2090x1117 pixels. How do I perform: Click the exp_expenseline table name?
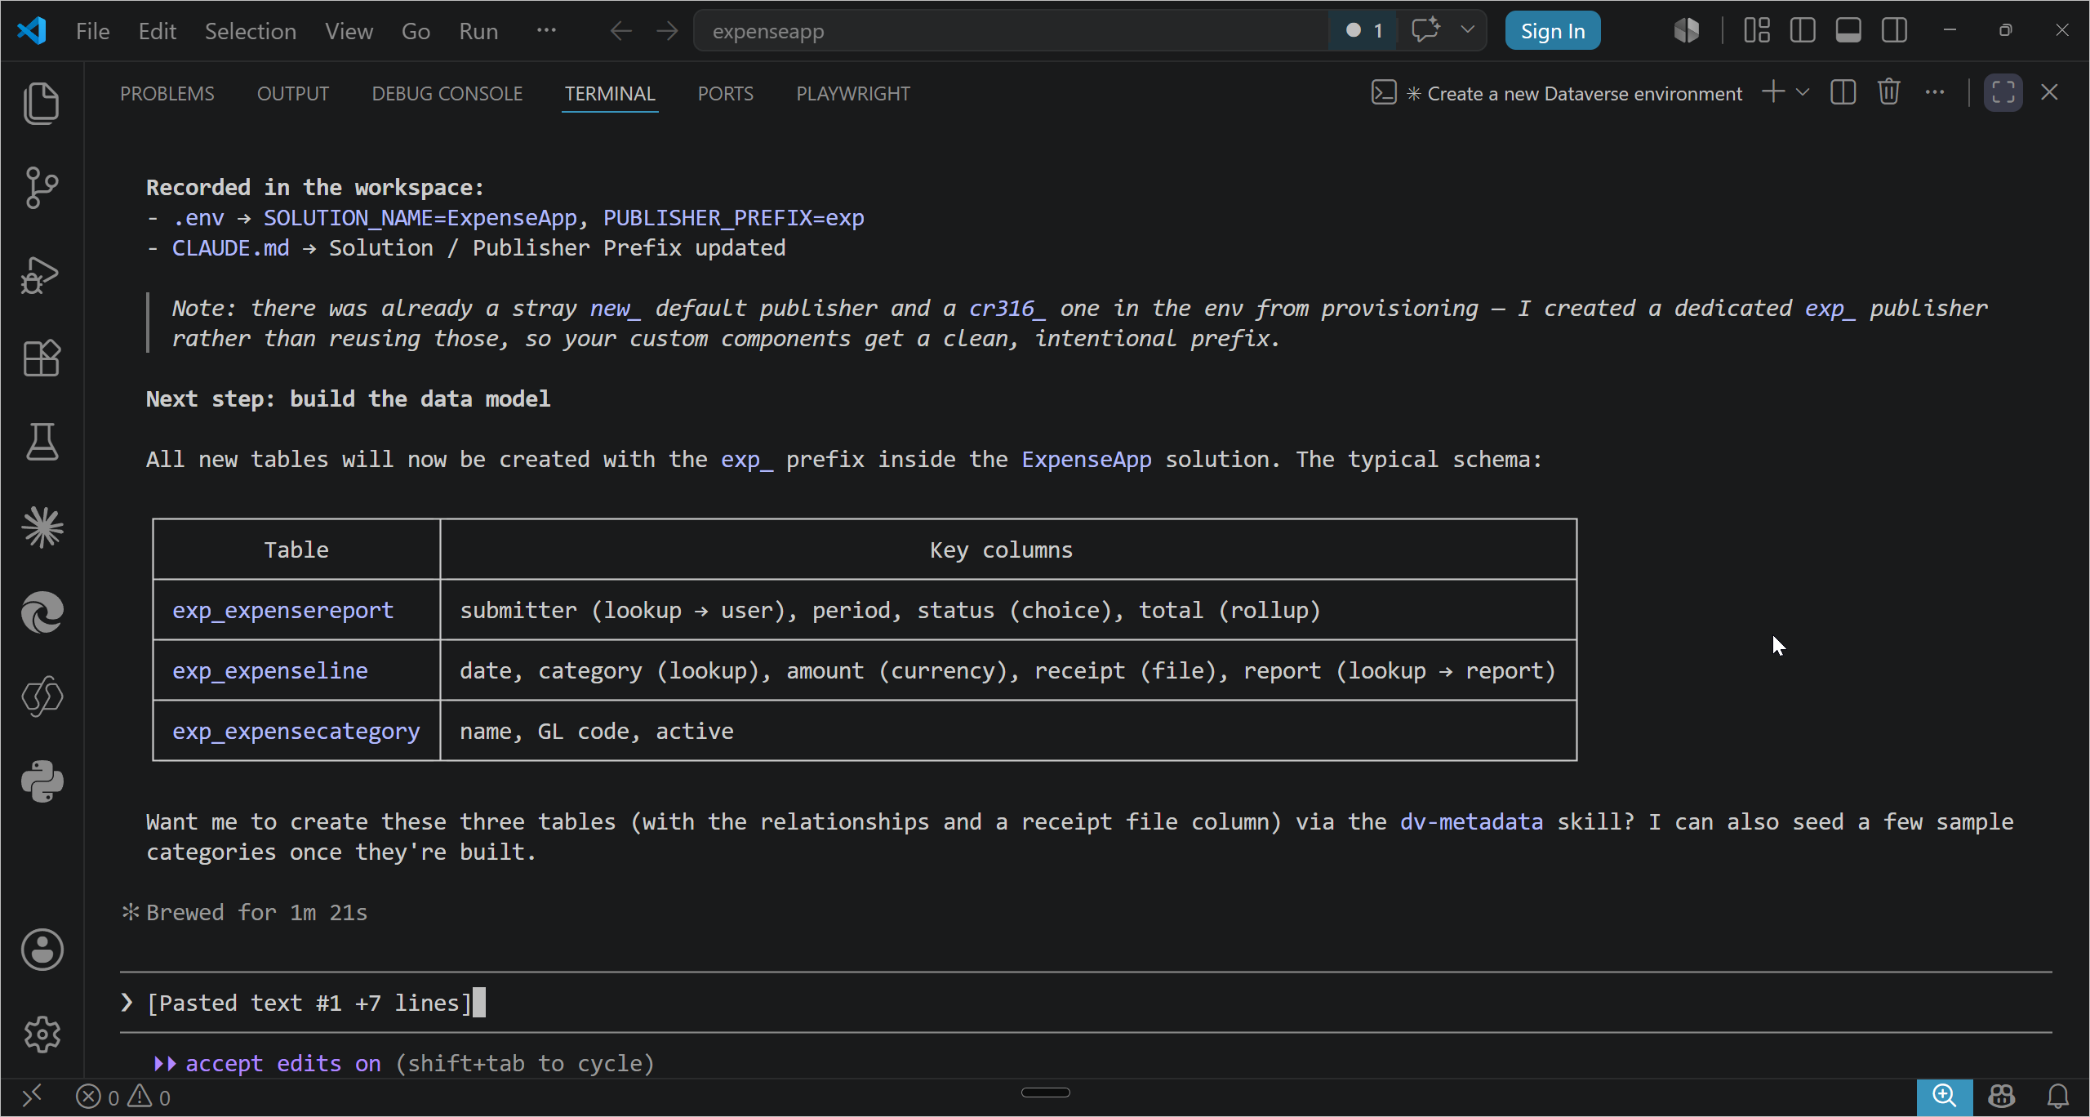(270, 670)
